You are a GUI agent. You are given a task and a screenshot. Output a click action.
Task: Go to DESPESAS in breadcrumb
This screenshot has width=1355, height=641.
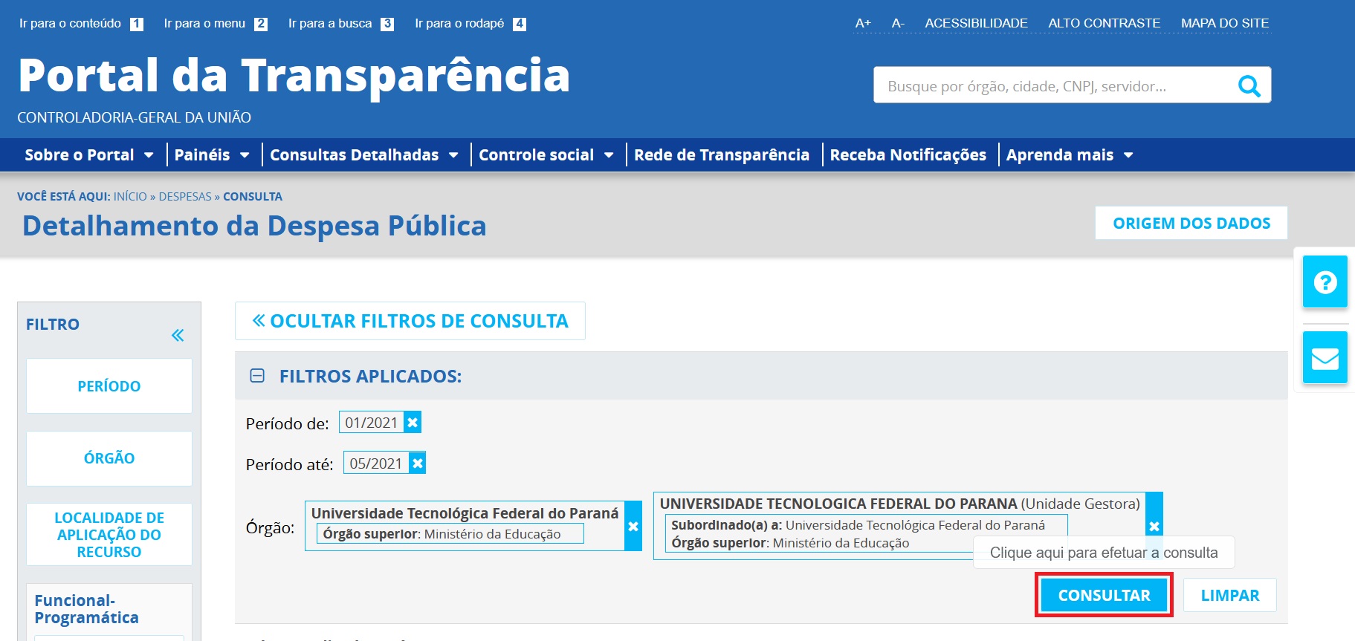pos(185,197)
